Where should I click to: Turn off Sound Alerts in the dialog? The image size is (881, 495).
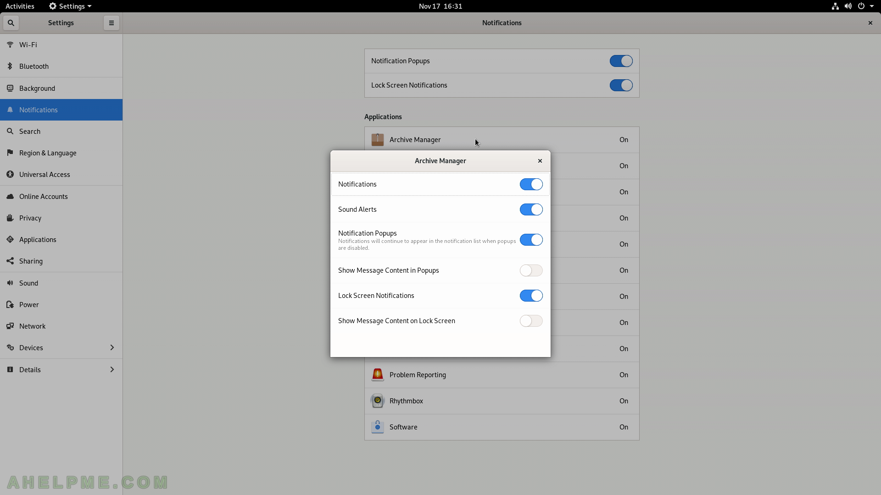point(531,209)
